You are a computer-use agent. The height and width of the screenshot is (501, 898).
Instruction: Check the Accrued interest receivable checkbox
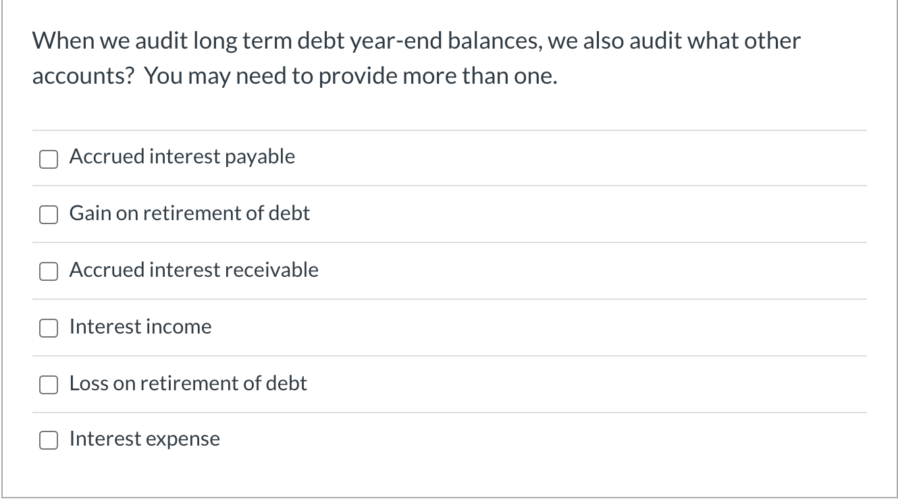(x=48, y=271)
